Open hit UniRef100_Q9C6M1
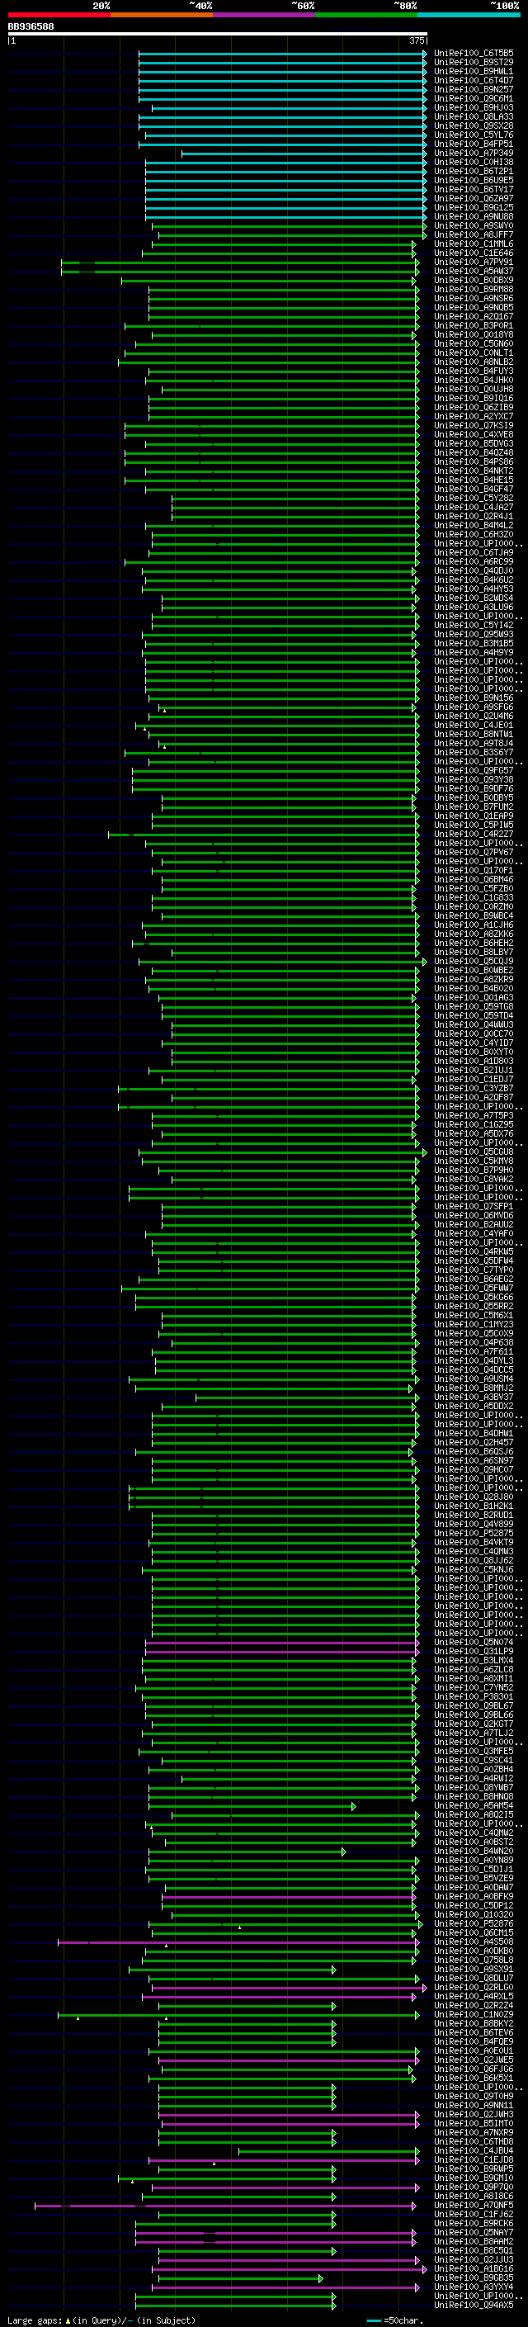The image size is (528, 2327). 474,98
